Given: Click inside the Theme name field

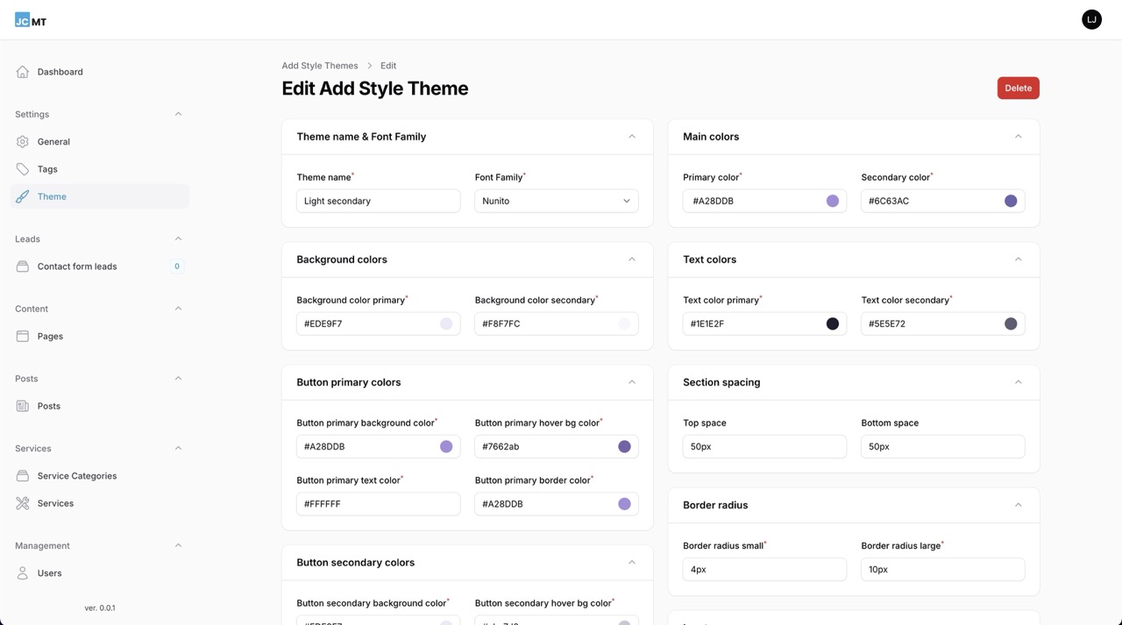Looking at the screenshot, I should coord(378,201).
